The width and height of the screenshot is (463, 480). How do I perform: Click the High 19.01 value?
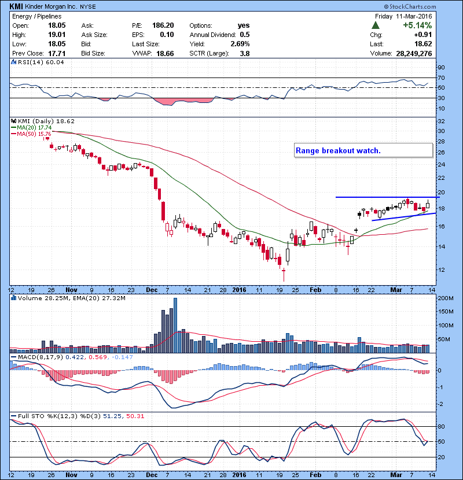(x=57, y=35)
